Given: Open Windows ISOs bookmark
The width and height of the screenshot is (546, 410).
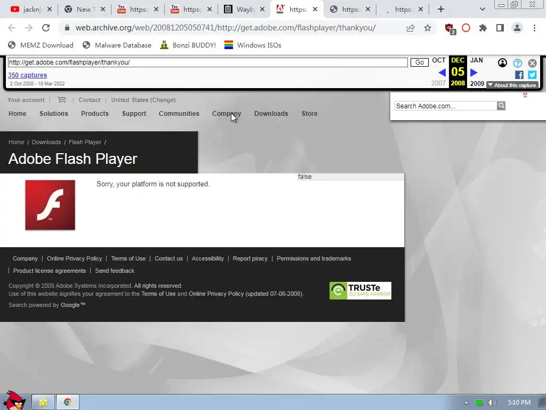Looking at the screenshot, I should click(x=253, y=45).
